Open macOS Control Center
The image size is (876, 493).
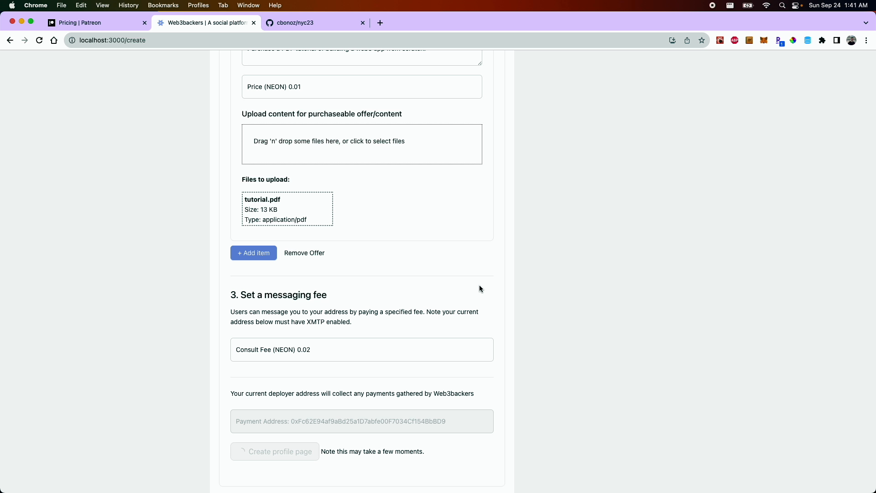pos(797,5)
